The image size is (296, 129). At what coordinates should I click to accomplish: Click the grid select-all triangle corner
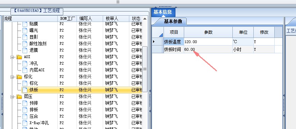point(161,35)
